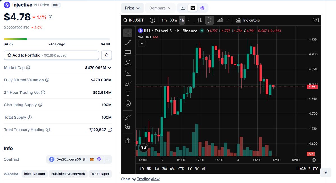Image resolution: width=336 pixels, height=183 pixels.
Task: Select the 3M time range
Action: click(164, 169)
